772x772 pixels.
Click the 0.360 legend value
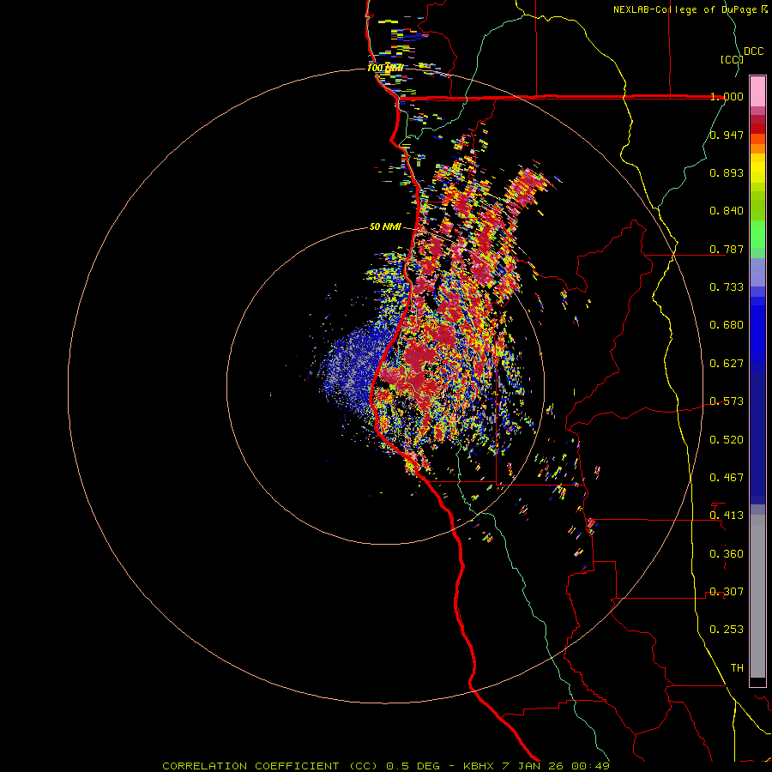727,554
